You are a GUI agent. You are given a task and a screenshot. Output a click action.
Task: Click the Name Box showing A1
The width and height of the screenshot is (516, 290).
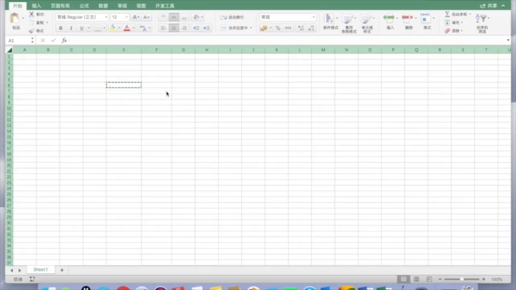point(18,41)
